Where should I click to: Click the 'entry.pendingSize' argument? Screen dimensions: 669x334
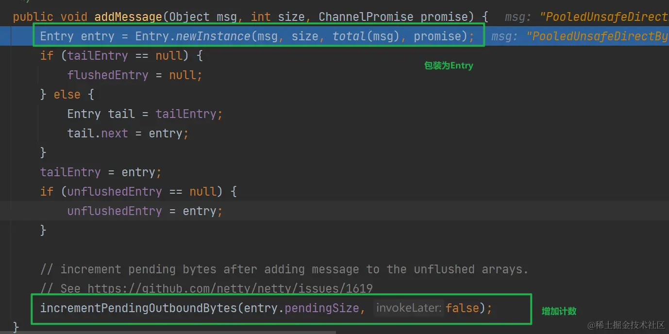pos(301,308)
